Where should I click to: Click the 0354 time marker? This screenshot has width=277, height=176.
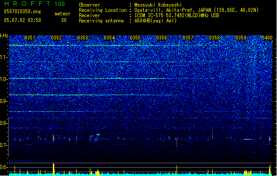pos(109,38)
